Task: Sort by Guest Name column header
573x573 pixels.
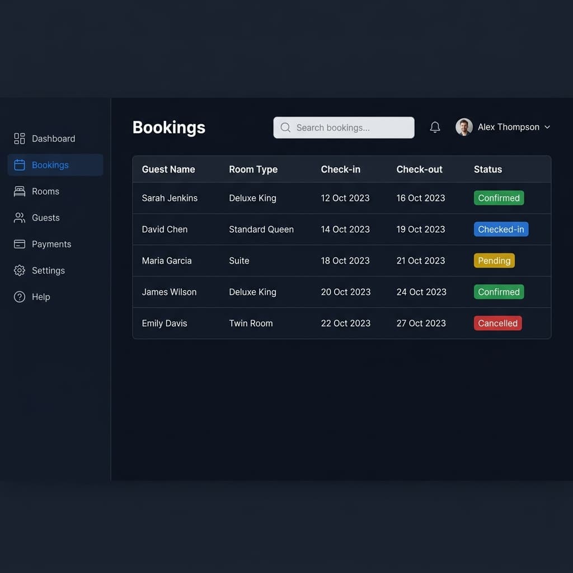Action: 168,169
